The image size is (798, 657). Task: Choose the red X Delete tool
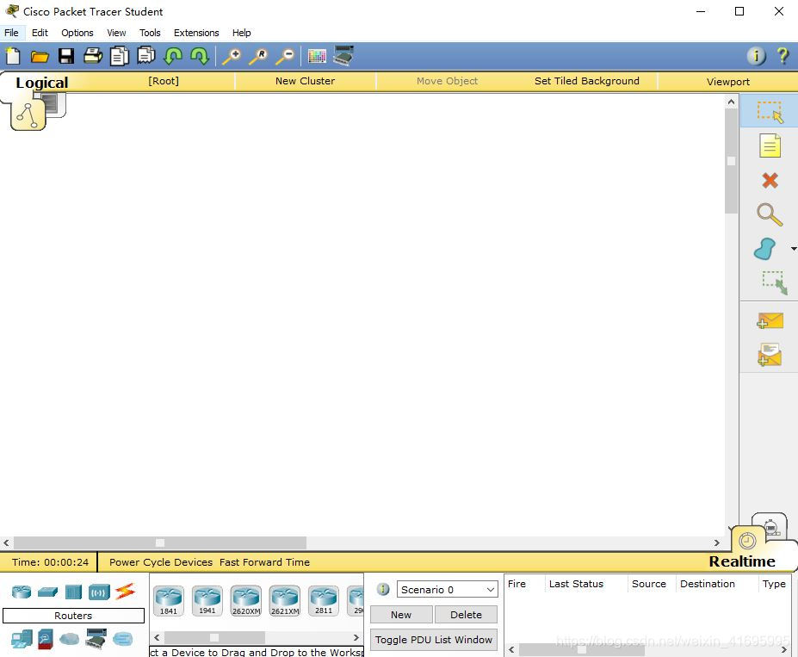pyautogui.click(x=770, y=180)
